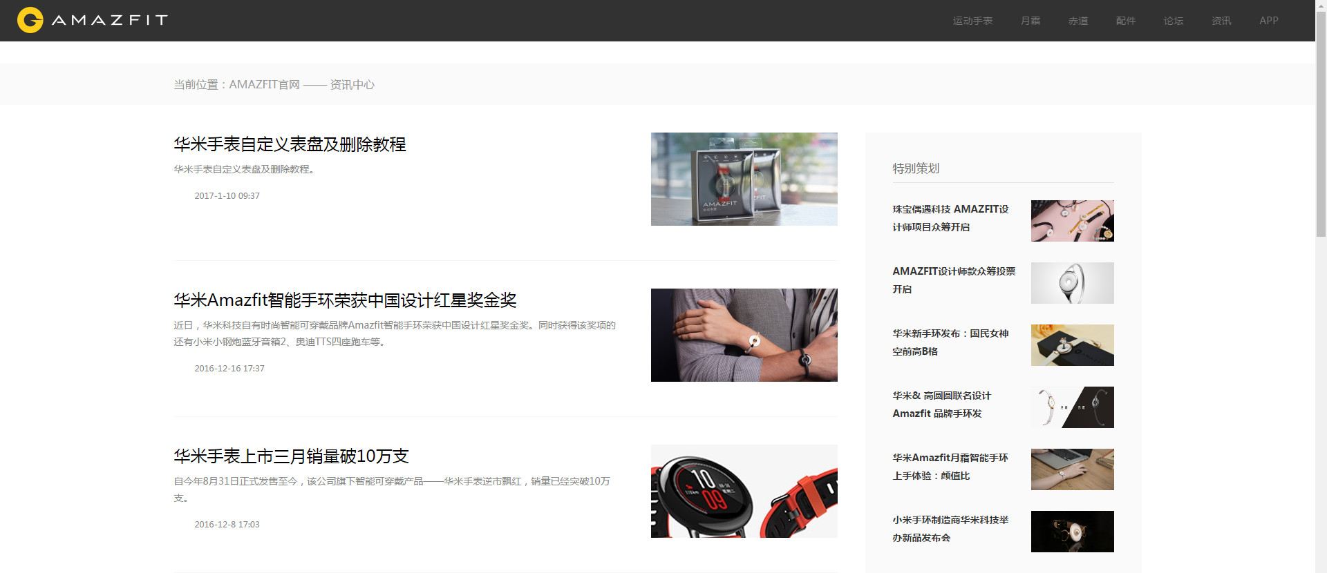Viewport: 1327px width, 573px height.
Task: Click the scrollbar up arrow
Action: (x=1321, y=6)
